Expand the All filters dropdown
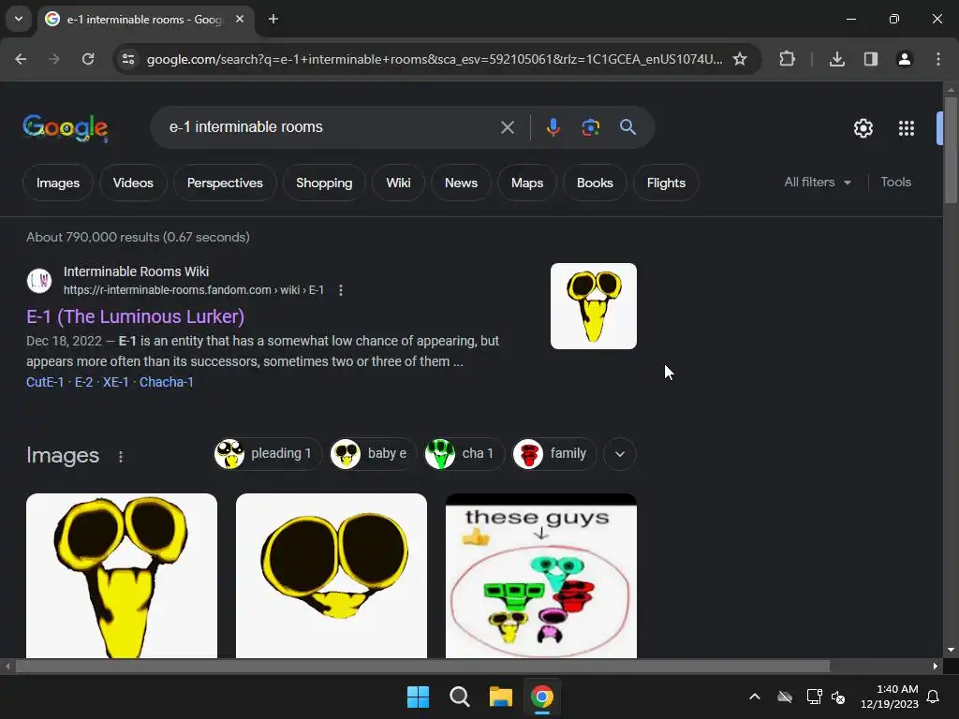The width and height of the screenshot is (959, 719). (x=818, y=183)
